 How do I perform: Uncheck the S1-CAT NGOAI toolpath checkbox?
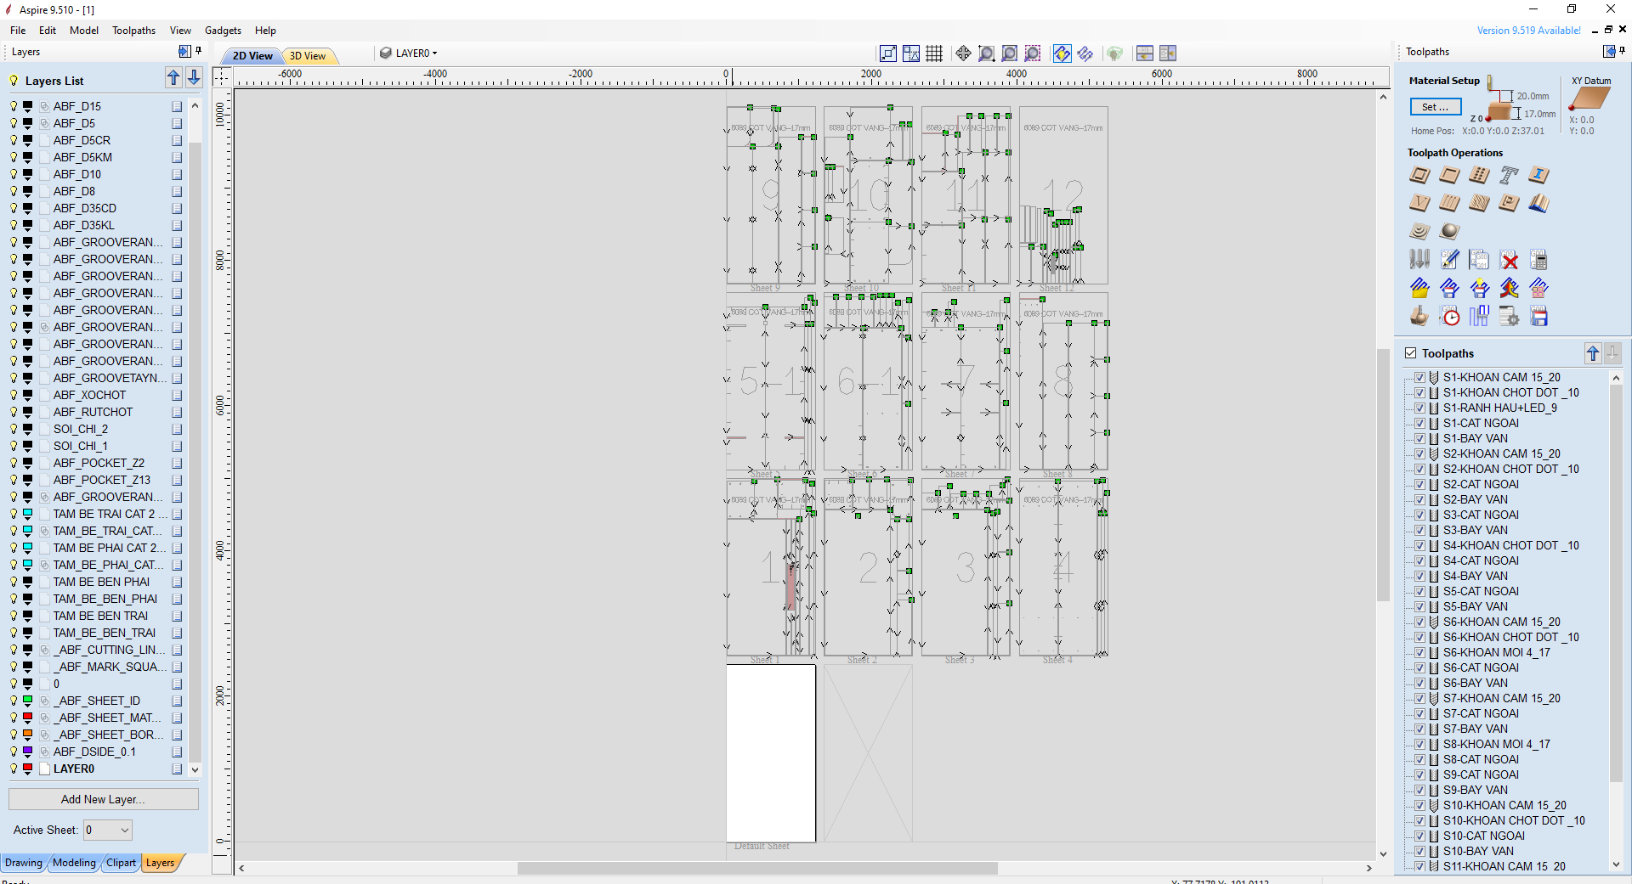(1419, 423)
